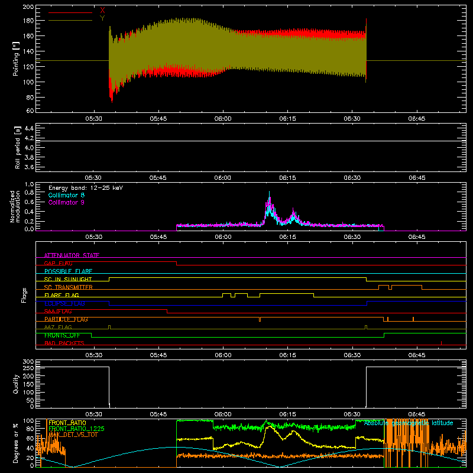
Task: Click the SAA_FLAG label
Action: pyautogui.click(x=58, y=312)
